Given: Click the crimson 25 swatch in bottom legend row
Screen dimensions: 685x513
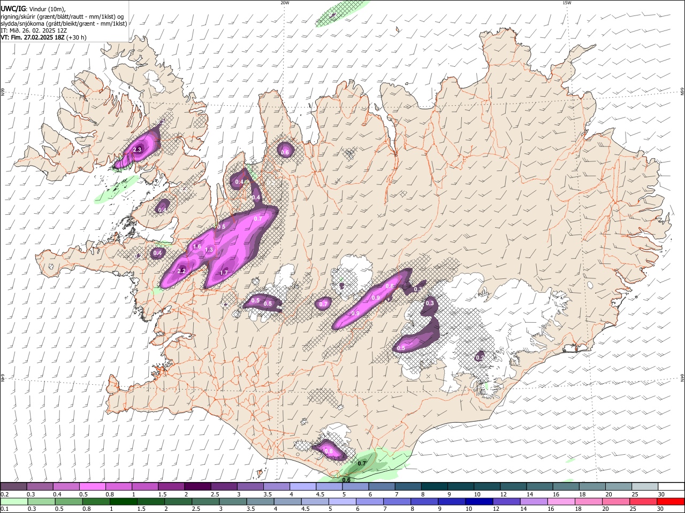Looking at the screenshot, I should 643,501.
